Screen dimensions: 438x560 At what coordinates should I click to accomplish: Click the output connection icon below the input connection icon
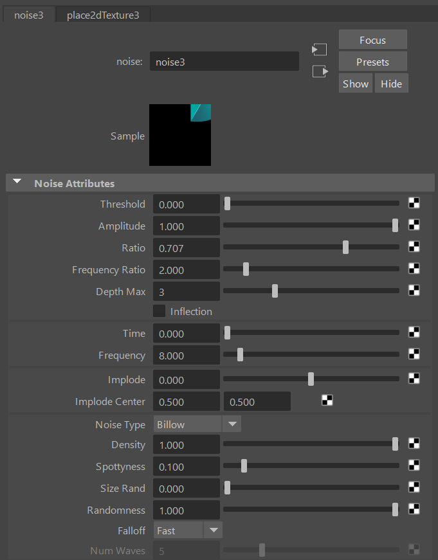click(x=320, y=71)
